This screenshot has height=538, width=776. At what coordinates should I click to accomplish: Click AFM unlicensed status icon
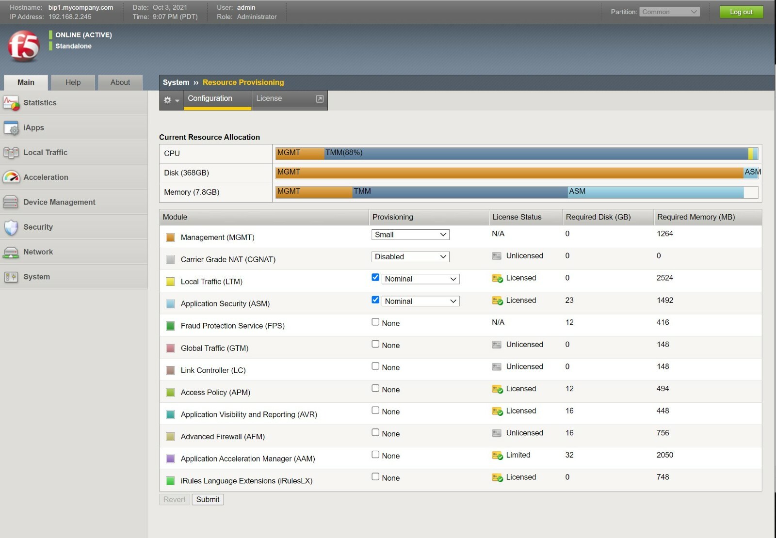pos(497,433)
